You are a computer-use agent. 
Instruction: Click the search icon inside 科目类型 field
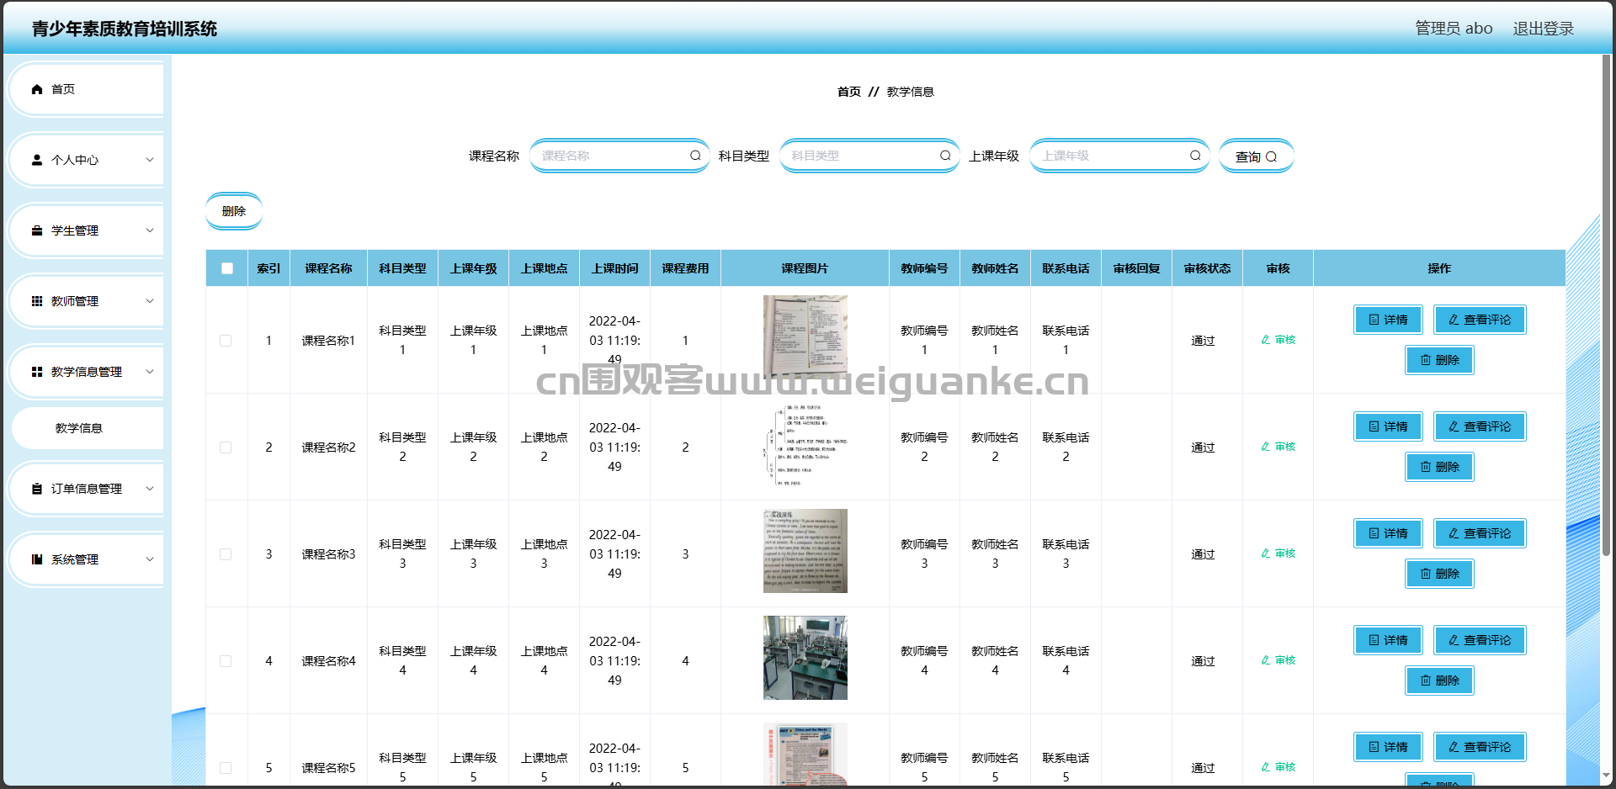click(x=945, y=156)
